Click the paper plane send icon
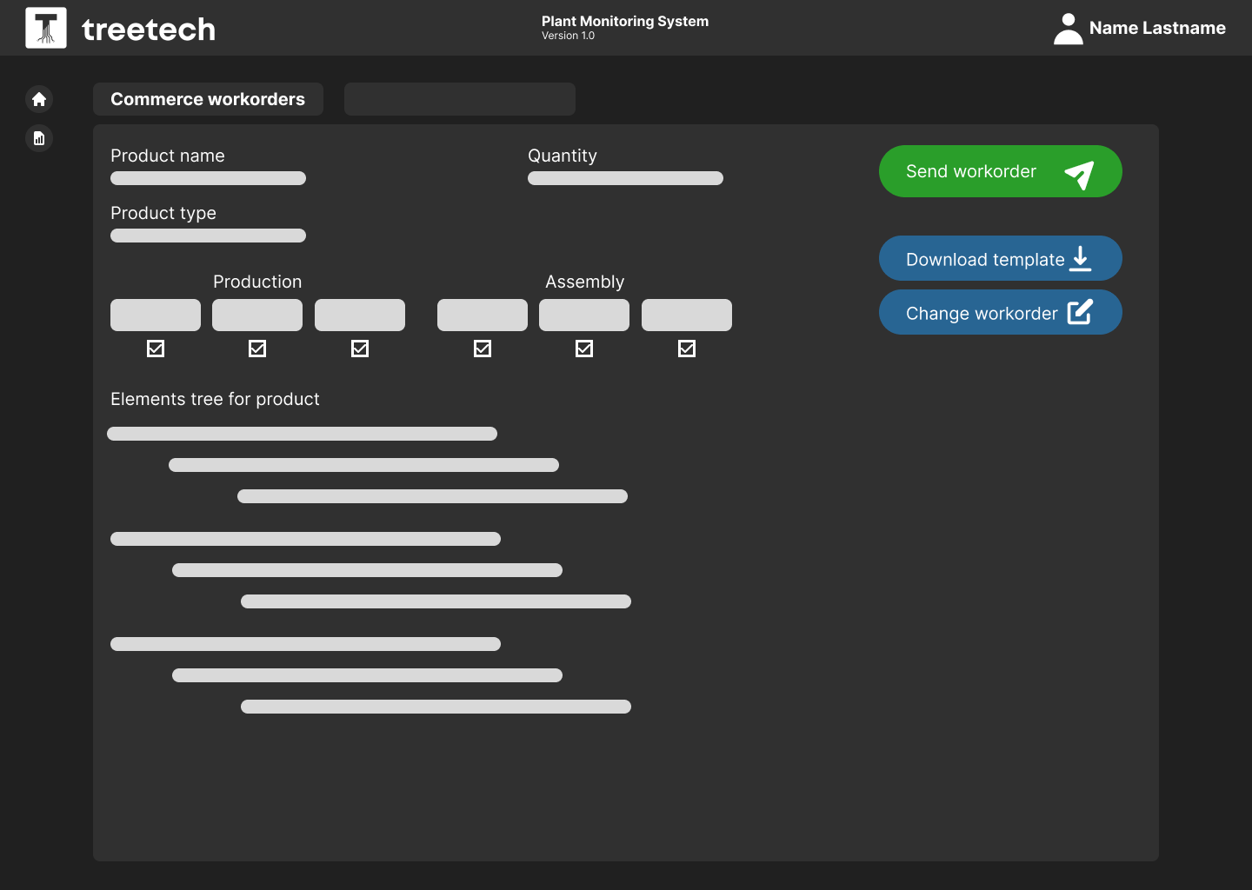The image size is (1252, 890). 1079,174
